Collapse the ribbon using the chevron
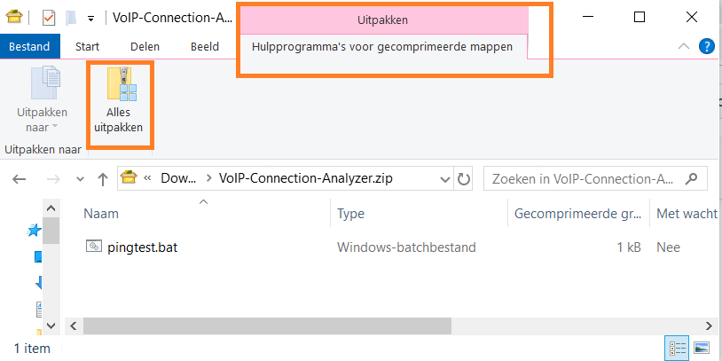This screenshot has width=722, height=361. tap(683, 46)
